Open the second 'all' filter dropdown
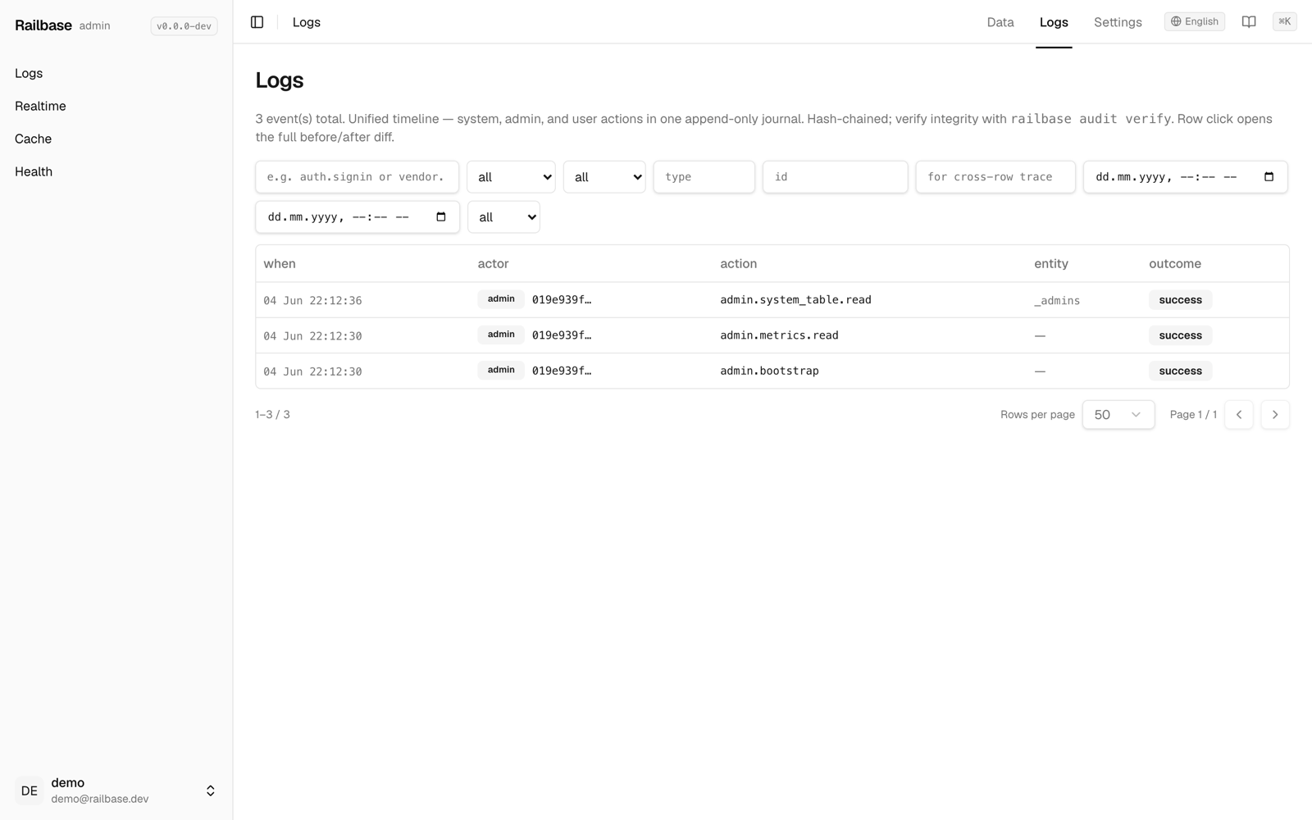The height and width of the screenshot is (820, 1312). tap(604, 177)
